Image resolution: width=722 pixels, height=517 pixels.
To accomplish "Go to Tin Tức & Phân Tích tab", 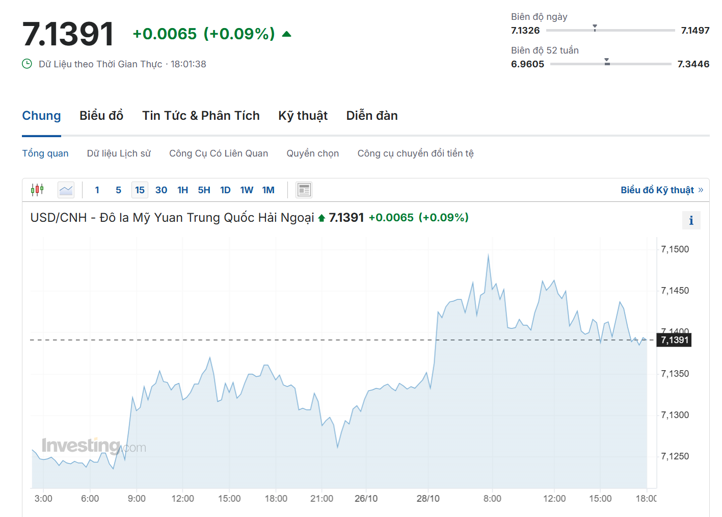I will [201, 116].
